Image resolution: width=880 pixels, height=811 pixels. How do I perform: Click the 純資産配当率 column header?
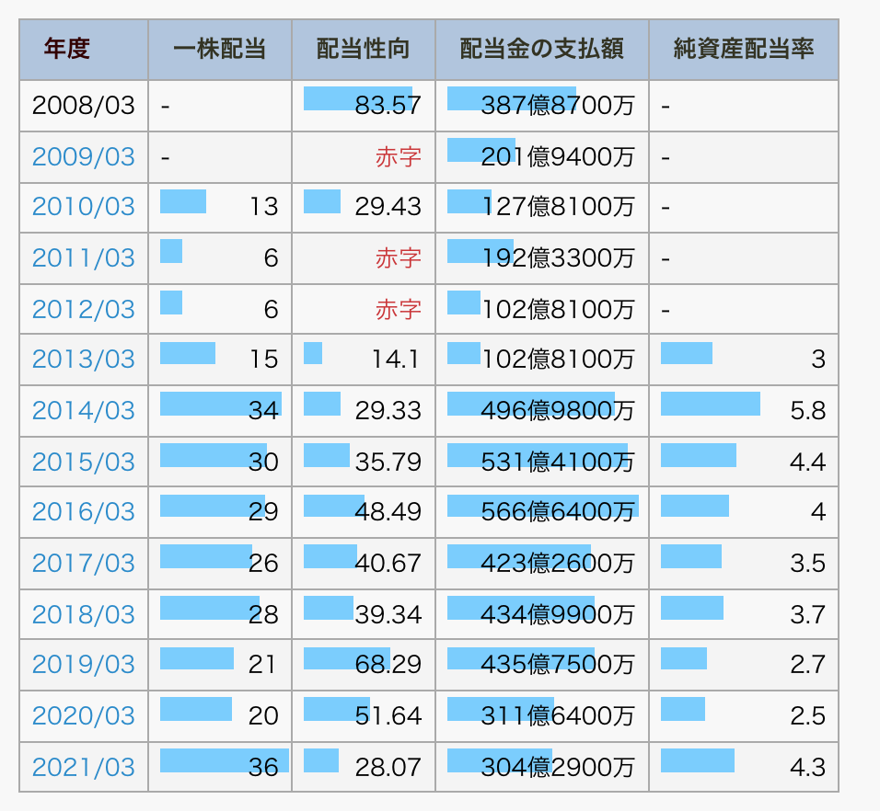point(744,49)
